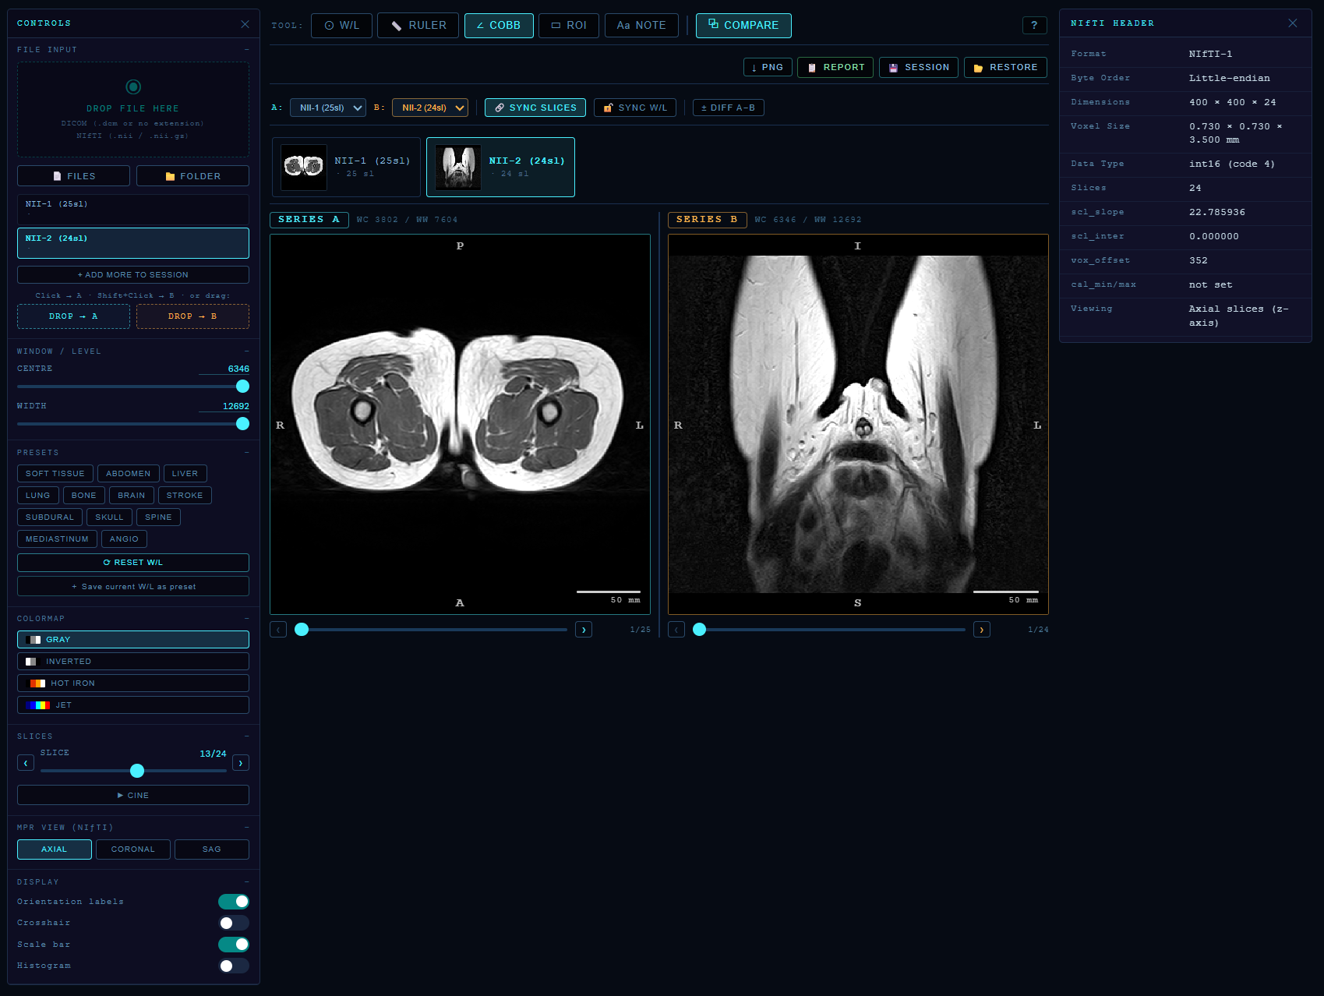Image resolution: width=1324 pixels, height=996 pixels.
Task: Click the Save Session button
Action: point(918,68)
